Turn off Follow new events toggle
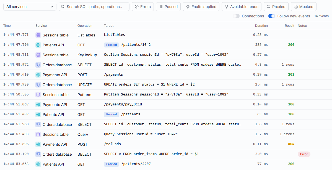Image resolution: width=332 pixels, height=170 pixels. click(x=272, y=16)
